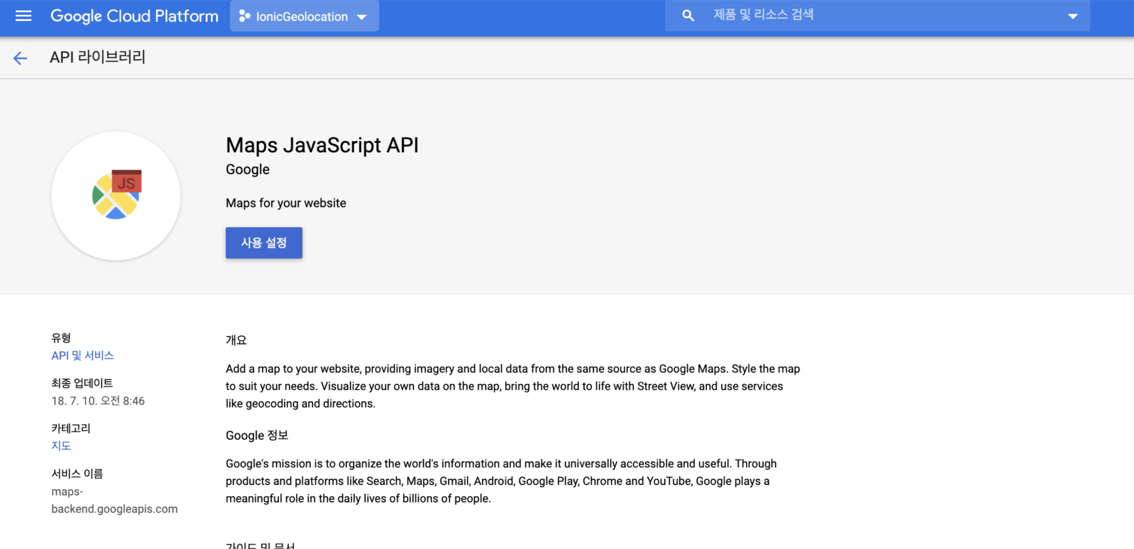Image resolution: width=1134 pixels, height=549 pixels.
Task: Click the 18. 7. 10. 오전 8:46 update date
Action: 98,401
